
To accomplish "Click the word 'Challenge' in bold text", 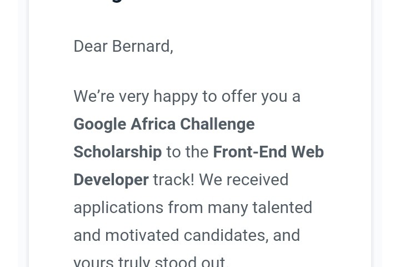I will (217, 125).
